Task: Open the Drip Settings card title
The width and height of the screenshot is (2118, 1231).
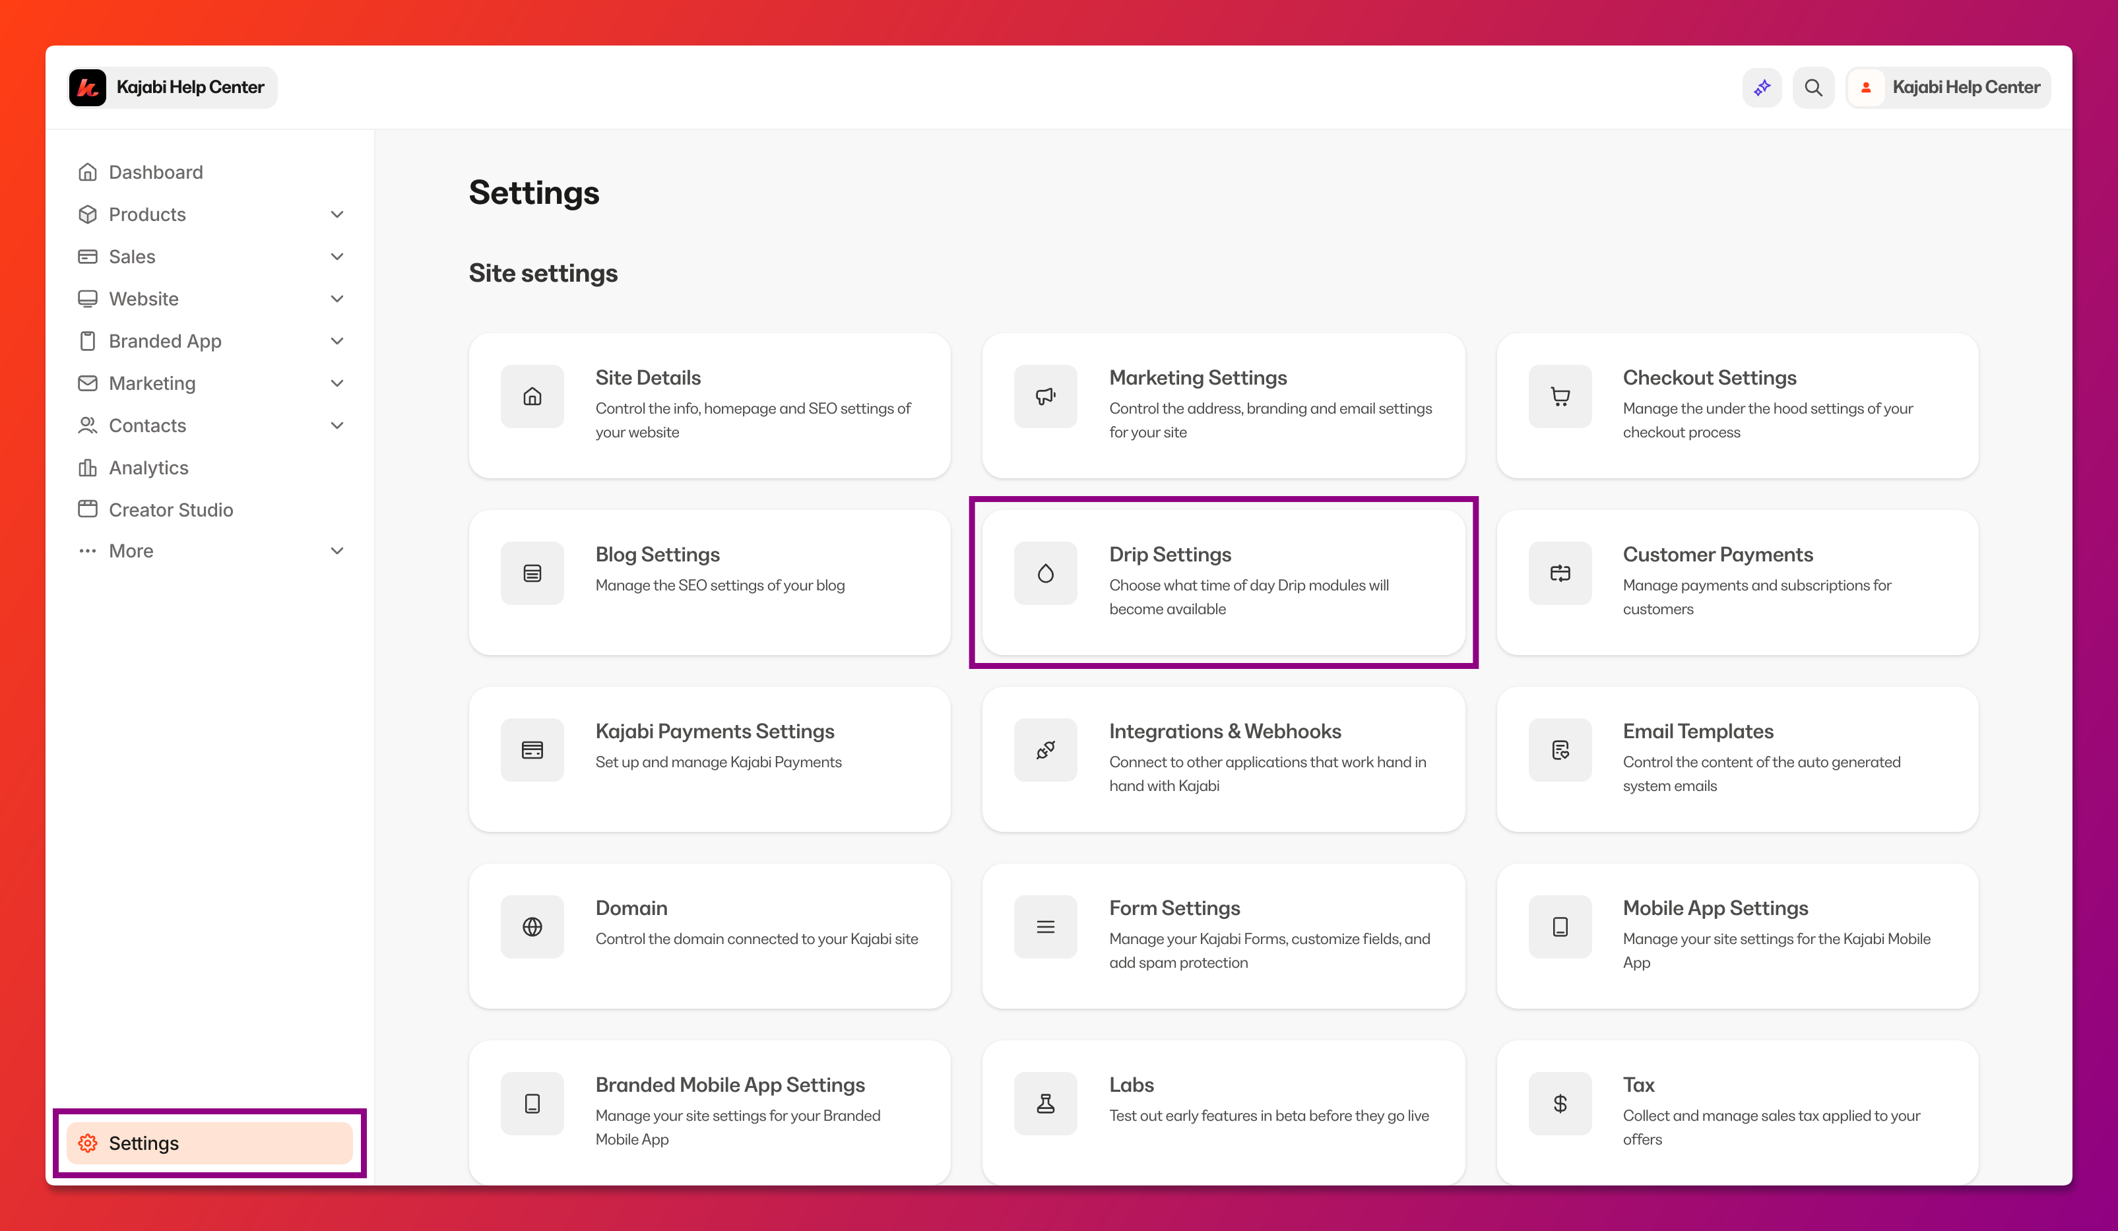Action: [1170, 555]
